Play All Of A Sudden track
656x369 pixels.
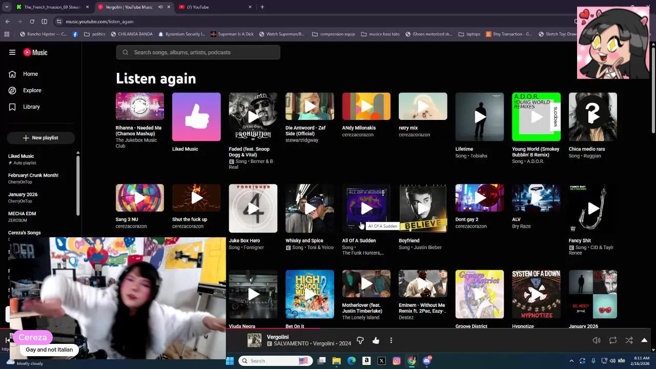[x=366, y=208]
